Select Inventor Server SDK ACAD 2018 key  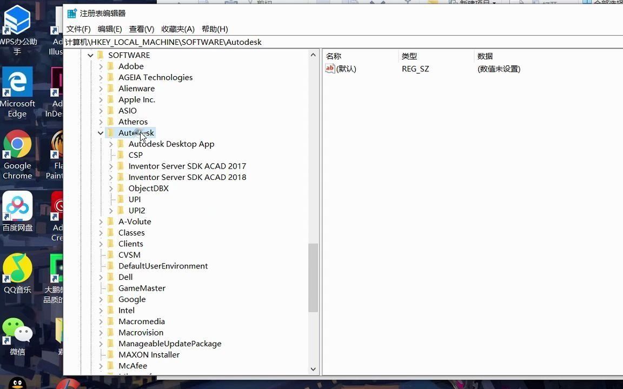pos(187,177)
